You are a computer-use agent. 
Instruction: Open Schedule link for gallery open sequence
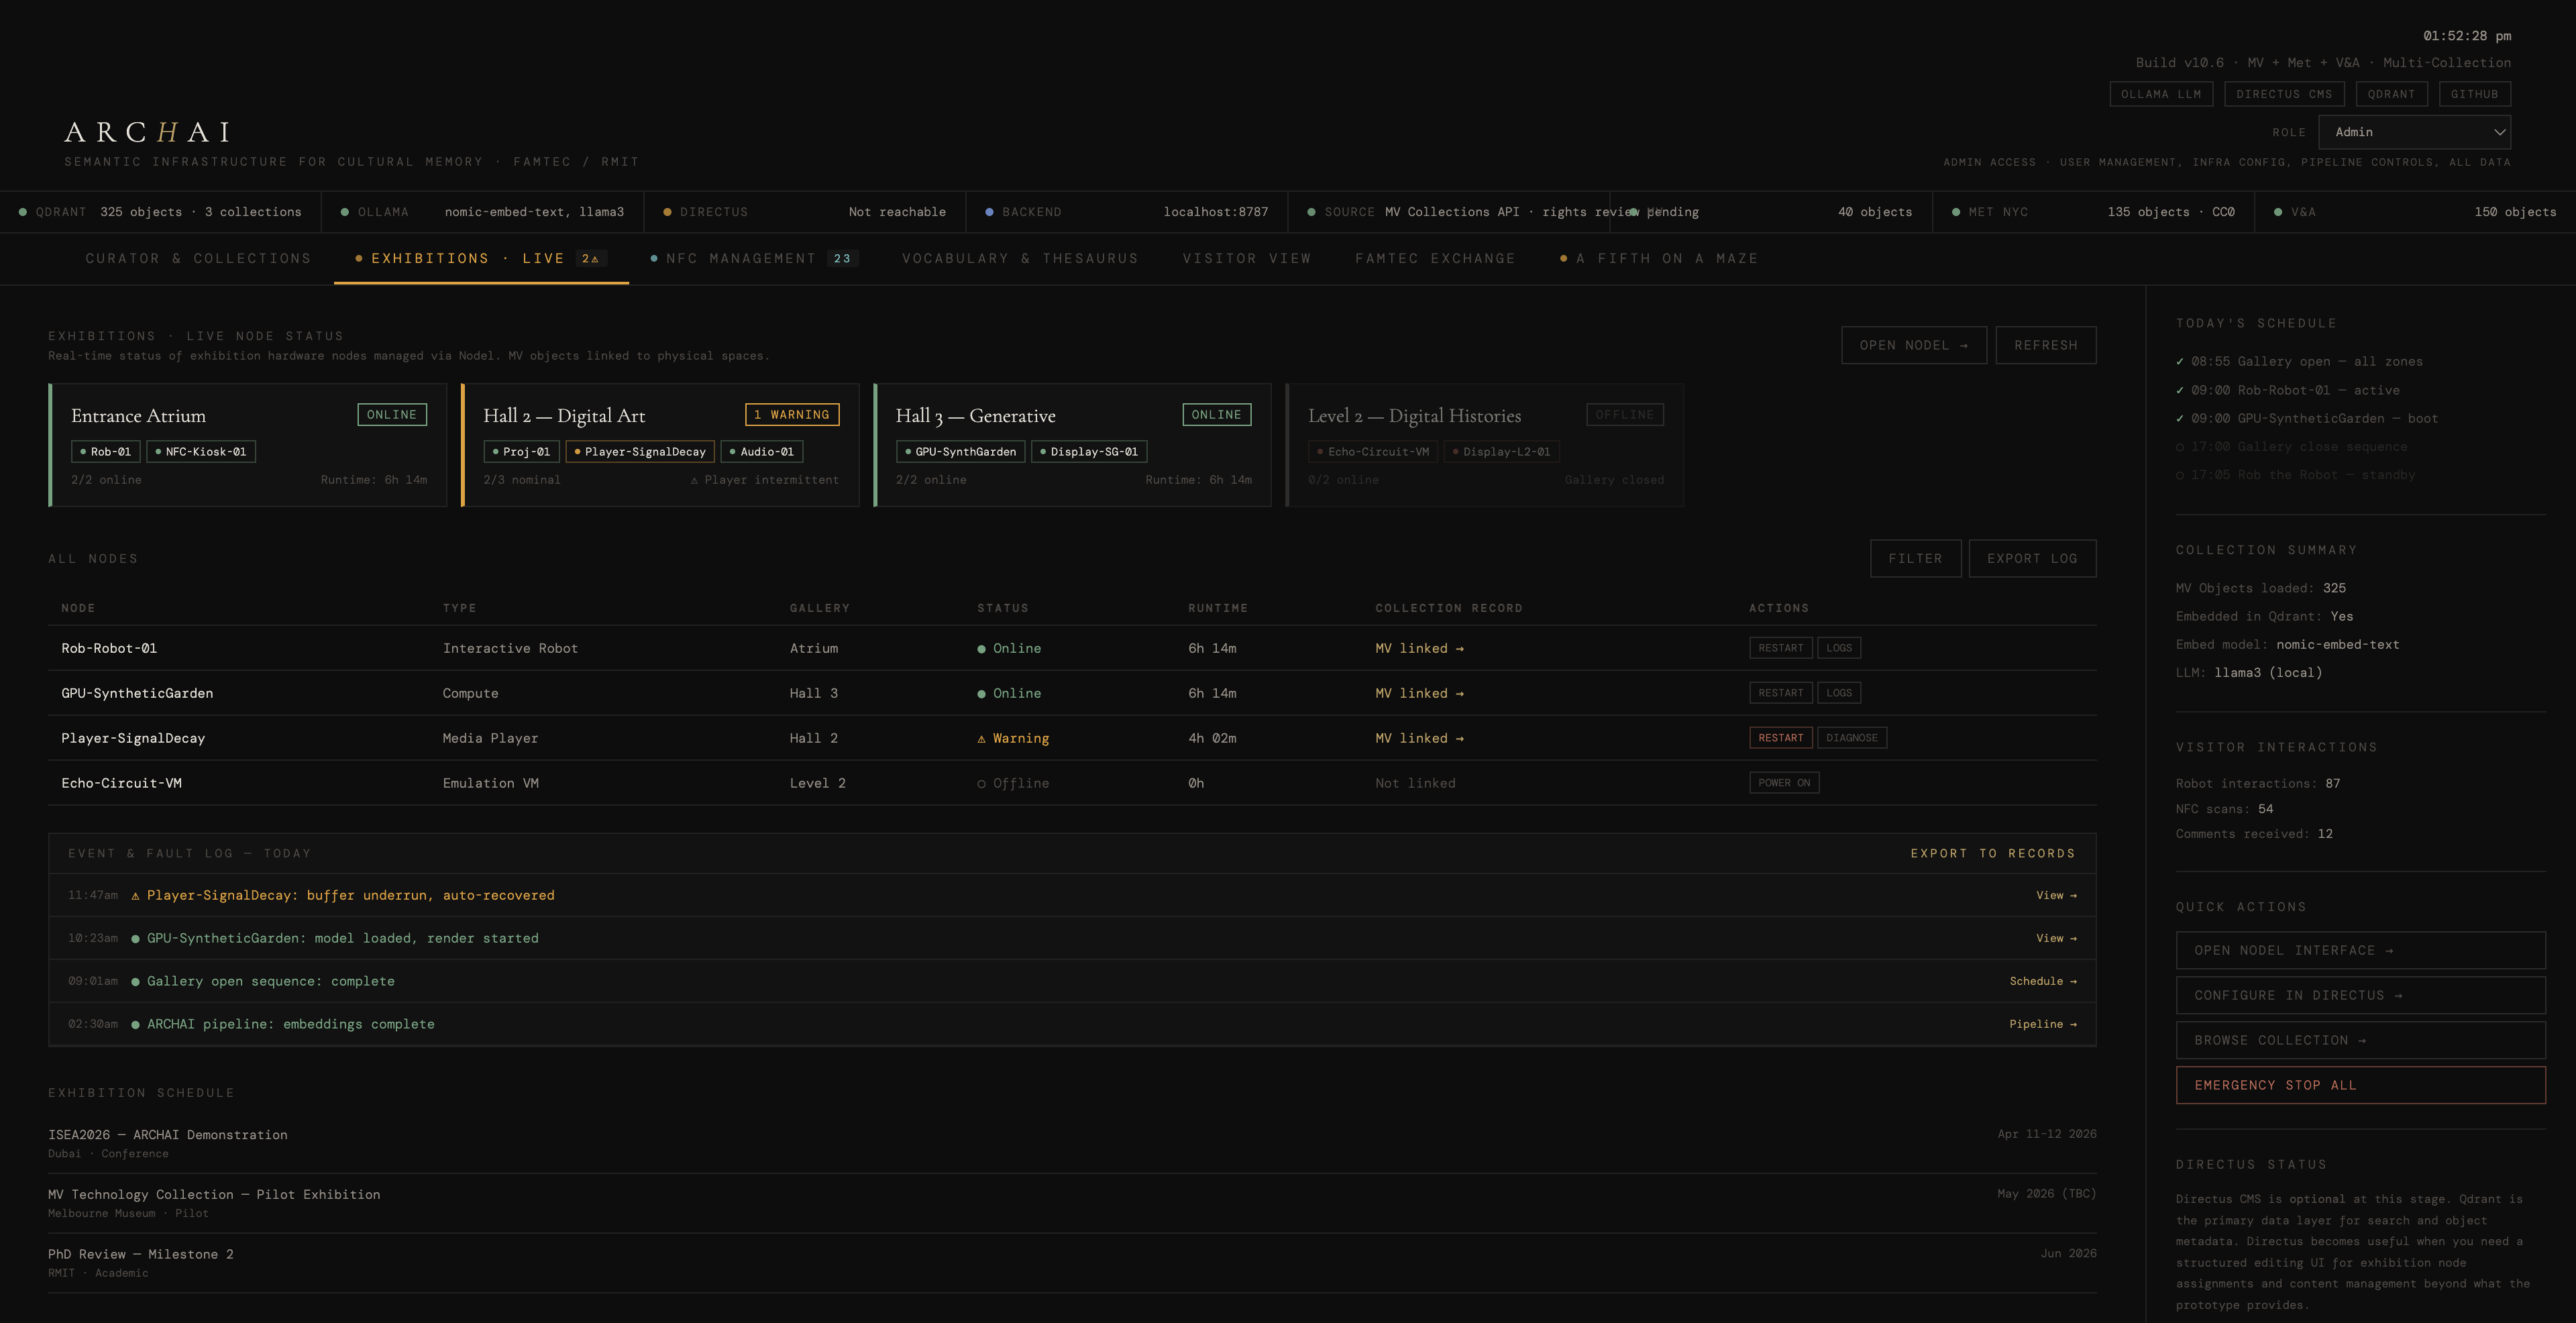[x=2042, y=982]
